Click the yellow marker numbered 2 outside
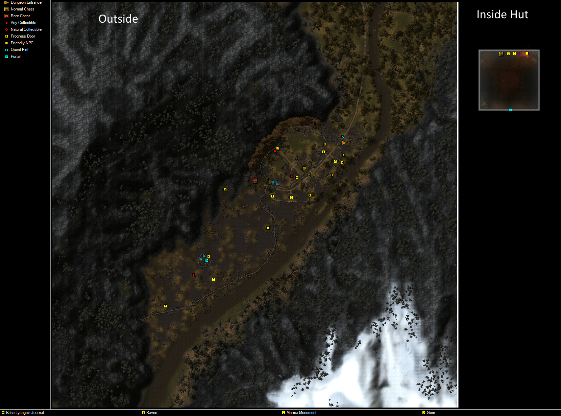This screenshot has height=416, width=561. (225, 190)
